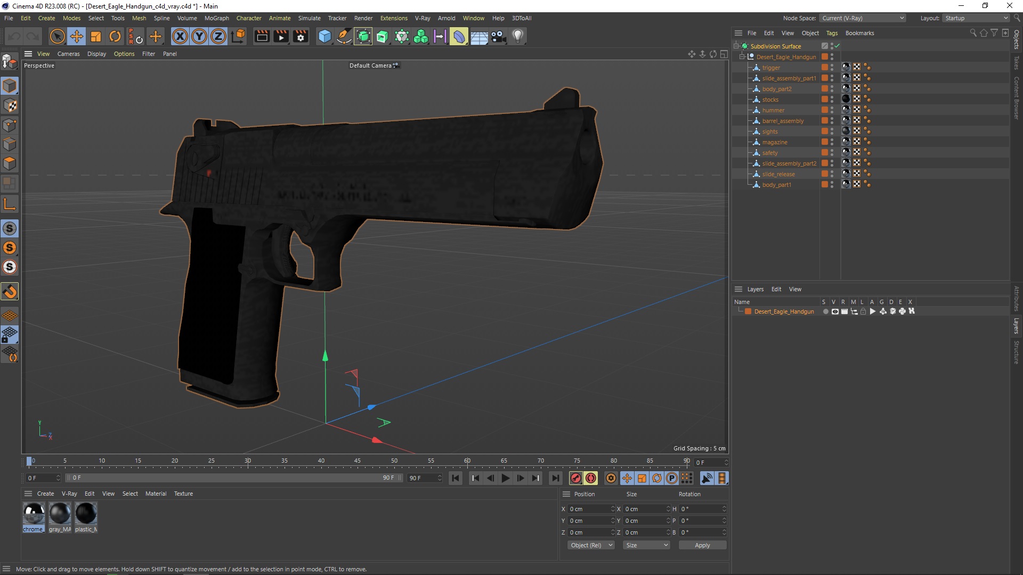This screenshot has height=575, width=1023.
Task: Record active objects keyframe
Action: [576, 478]
